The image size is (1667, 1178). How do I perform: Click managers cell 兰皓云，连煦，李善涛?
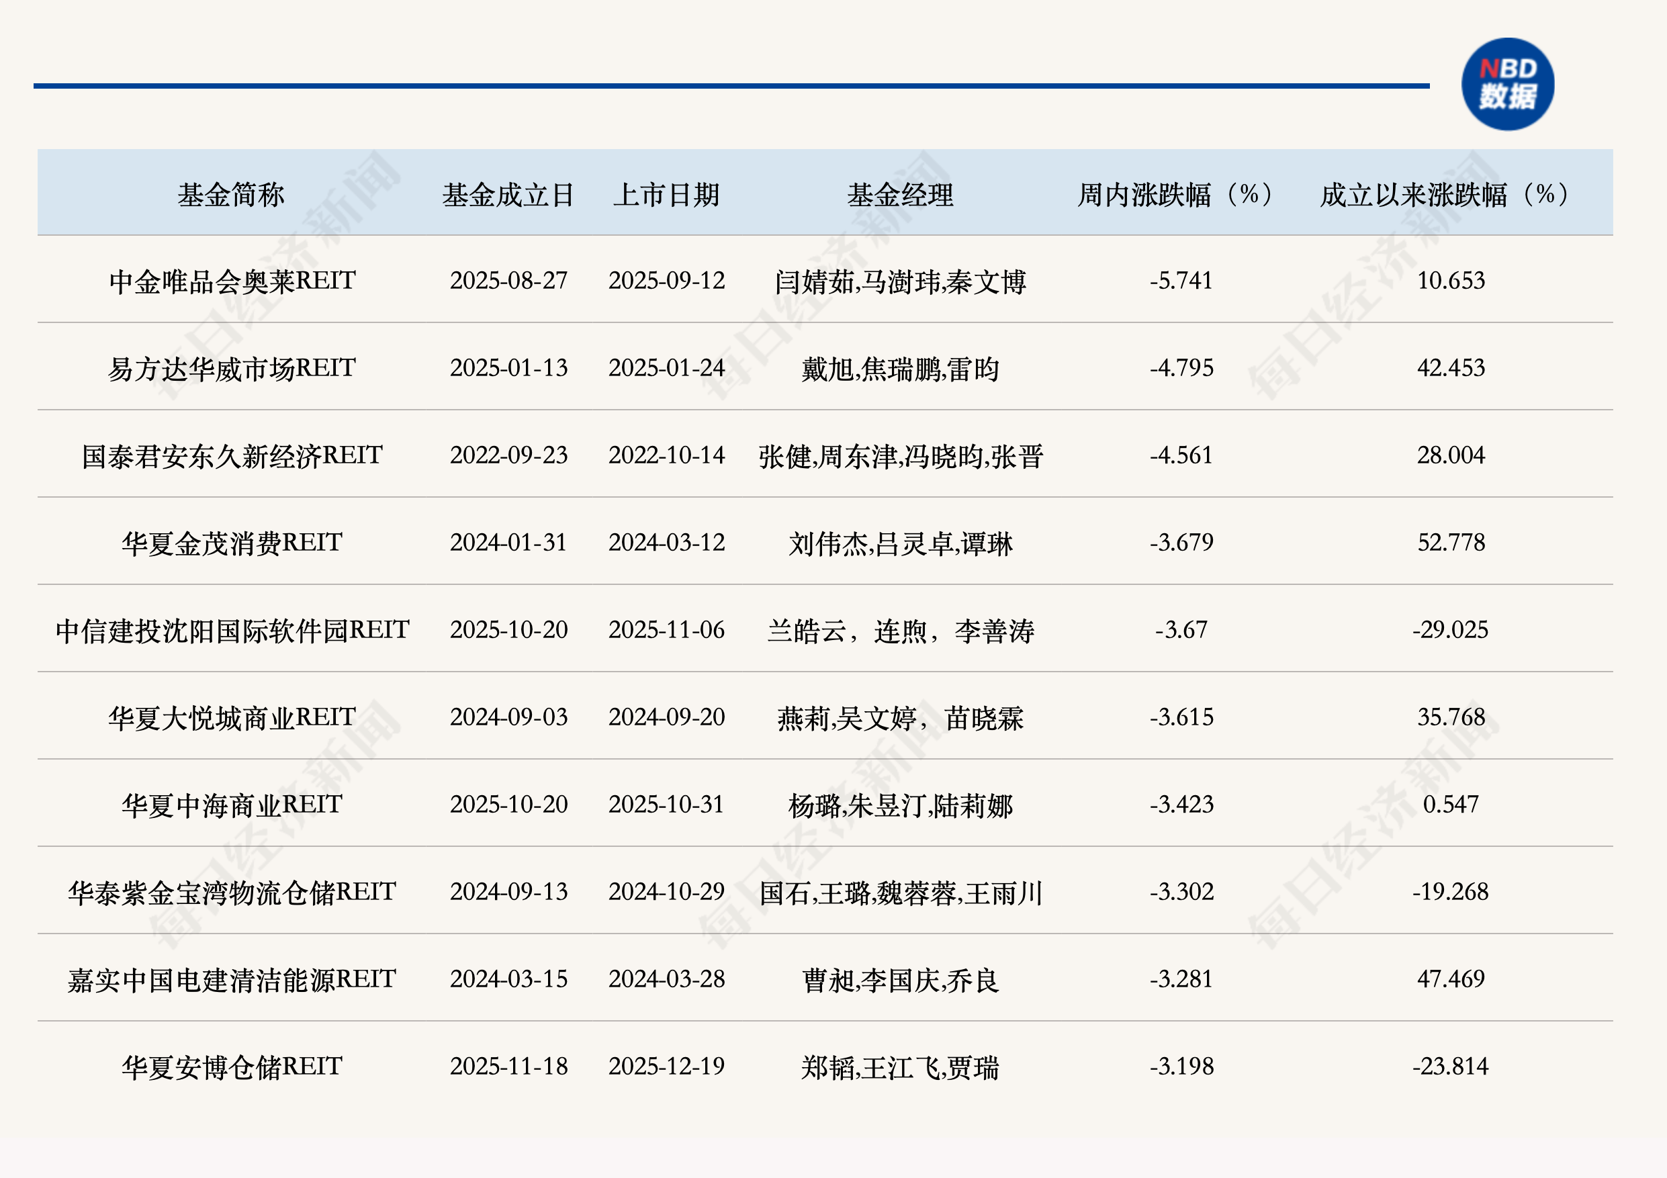(900, 630)
